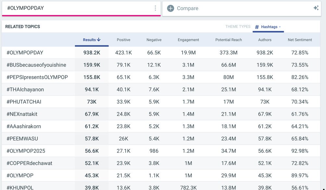
Task: Select the #BUSbecauseofyouishine topic
Action: pos(36,65)
